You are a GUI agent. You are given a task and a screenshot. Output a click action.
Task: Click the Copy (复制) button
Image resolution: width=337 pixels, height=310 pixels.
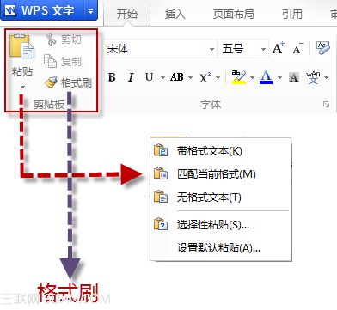(63, 61)
